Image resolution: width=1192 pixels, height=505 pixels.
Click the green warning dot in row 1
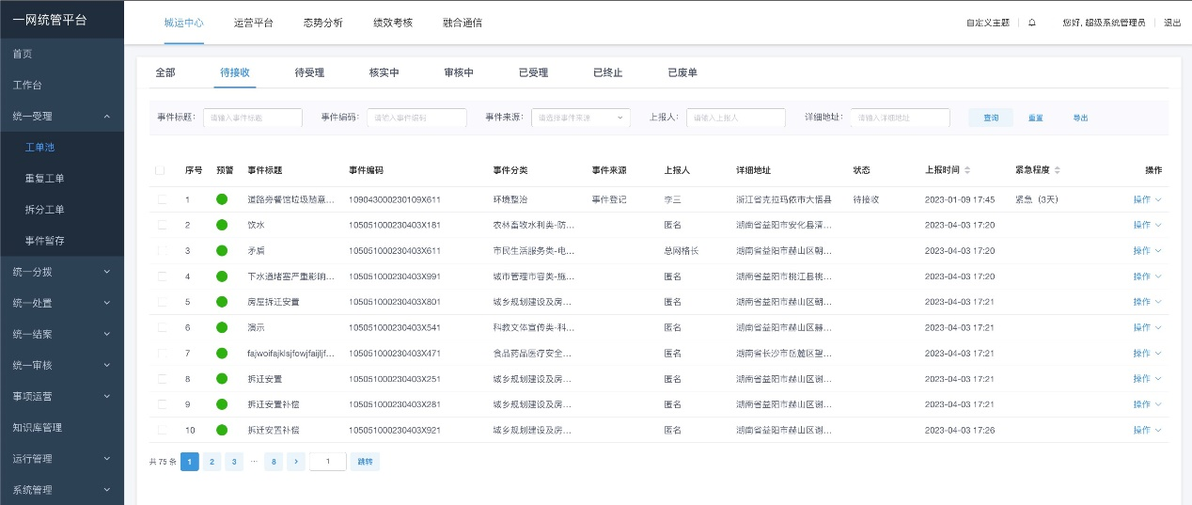(222, 199)
